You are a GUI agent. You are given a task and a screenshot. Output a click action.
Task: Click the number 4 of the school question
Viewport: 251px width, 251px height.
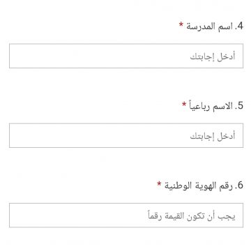tap(239, 26)
